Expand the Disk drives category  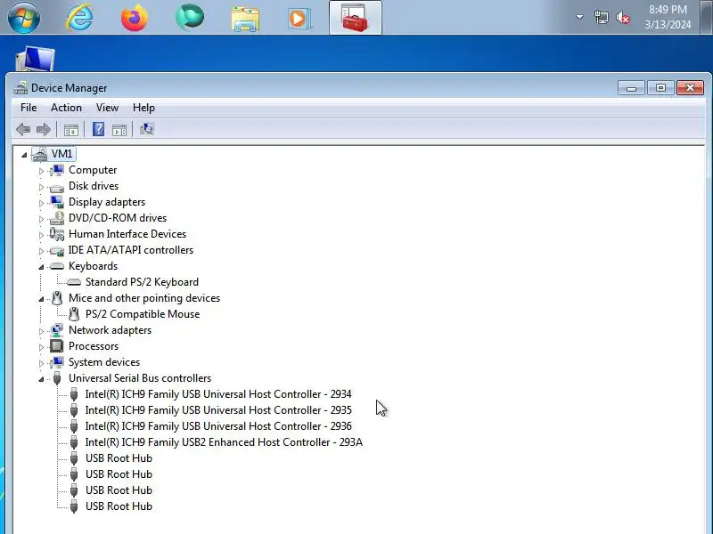(41, 187)
